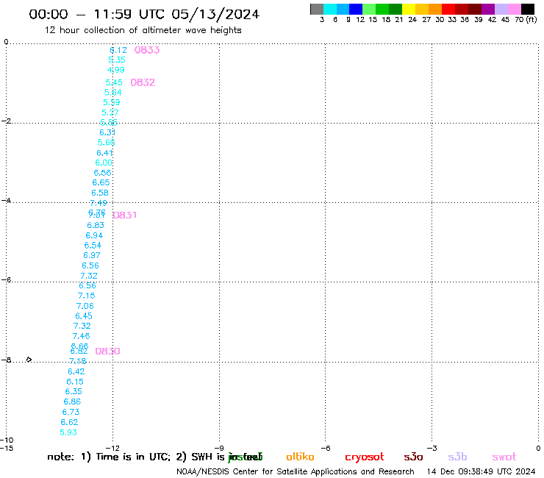Select the bright red legend swatch

(448, 9)
